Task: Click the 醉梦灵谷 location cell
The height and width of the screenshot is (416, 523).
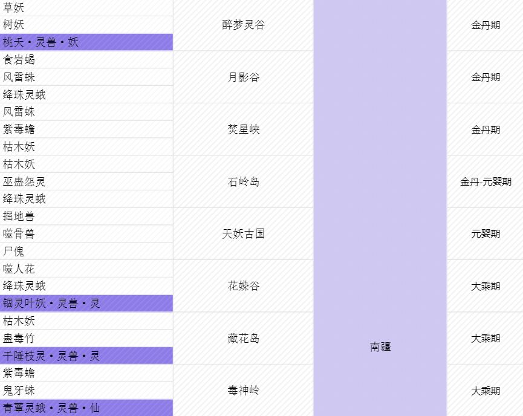Action: point(244,25)
